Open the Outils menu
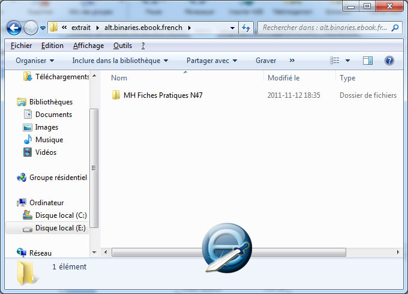Screen dimensions: 408x294 click(x=122, y=46)
